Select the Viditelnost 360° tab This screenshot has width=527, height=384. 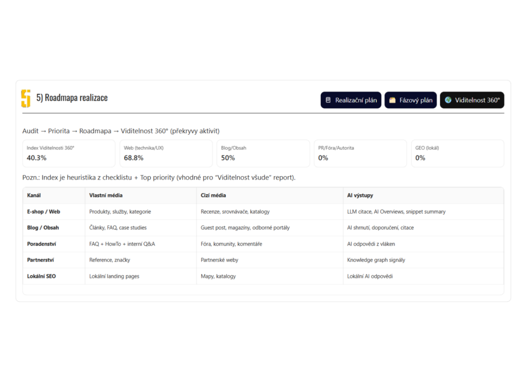coord(472,100)
